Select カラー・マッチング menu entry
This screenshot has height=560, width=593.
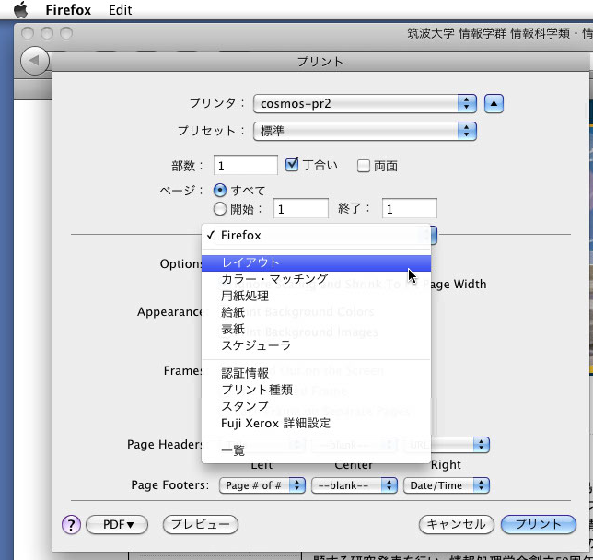tap(316, 279)
